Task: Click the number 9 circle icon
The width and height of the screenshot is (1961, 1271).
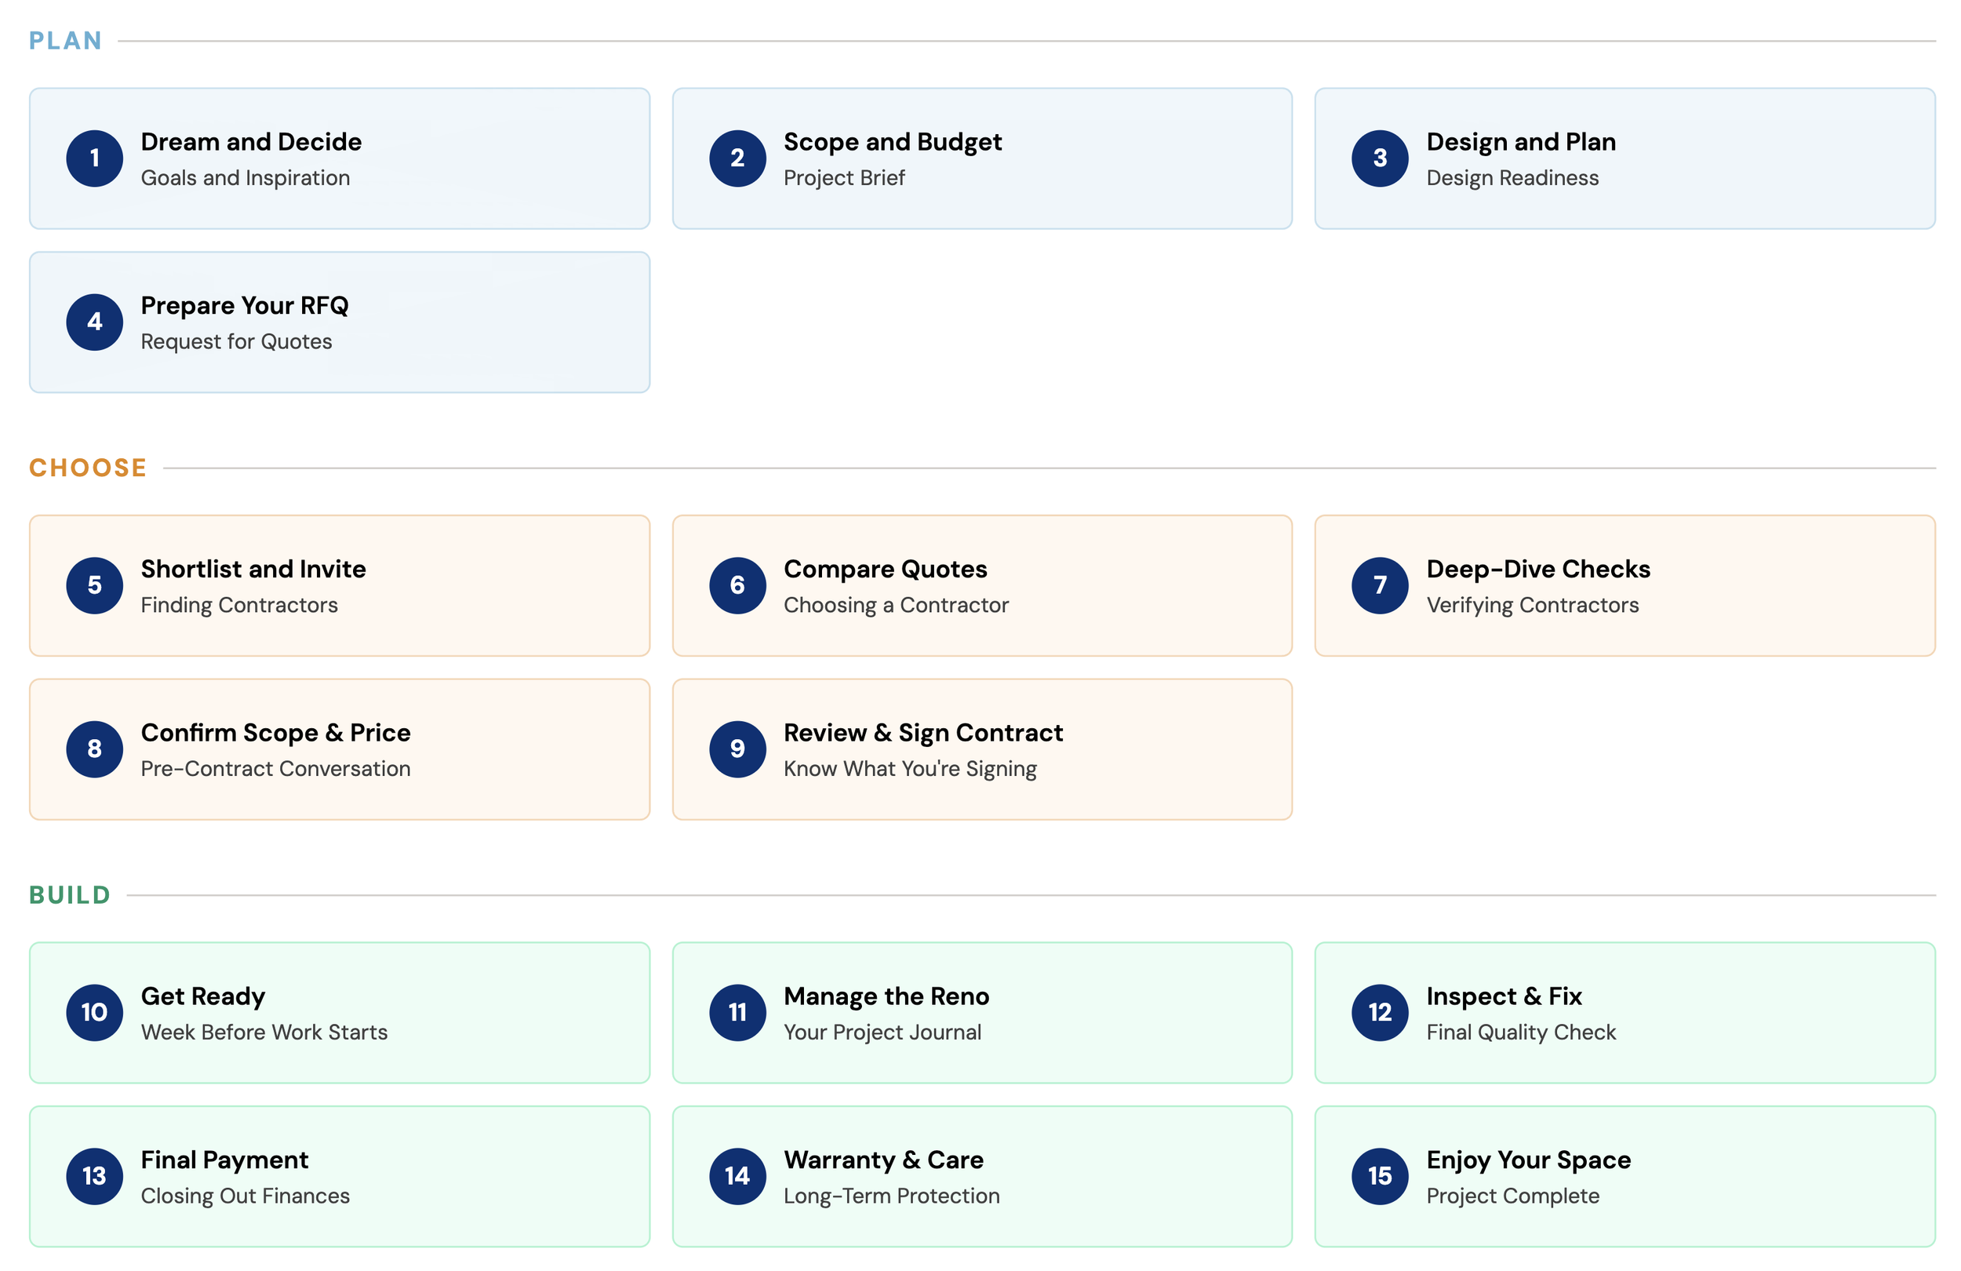Action: click(x=737, y=749)
